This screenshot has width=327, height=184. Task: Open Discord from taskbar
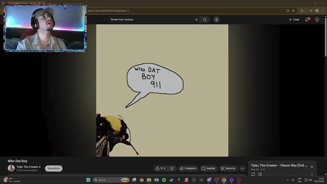pyautogui.click(x=209, y=180)
